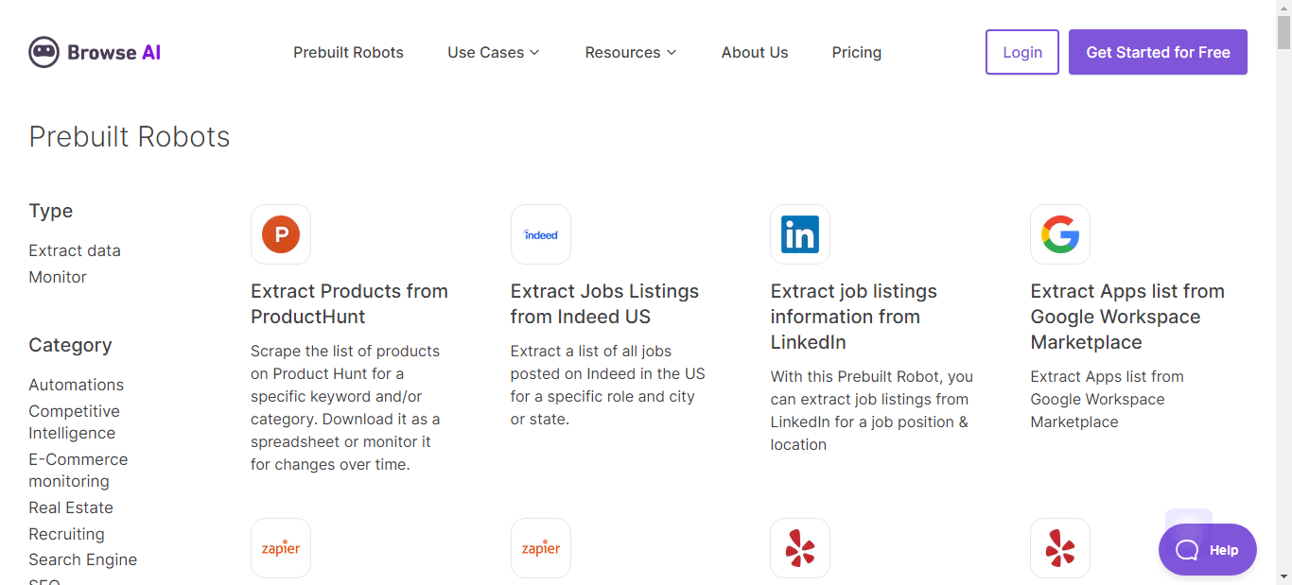
Task: Click the page's vertical scrollbar thumb
Action: tap(1283, 32)
